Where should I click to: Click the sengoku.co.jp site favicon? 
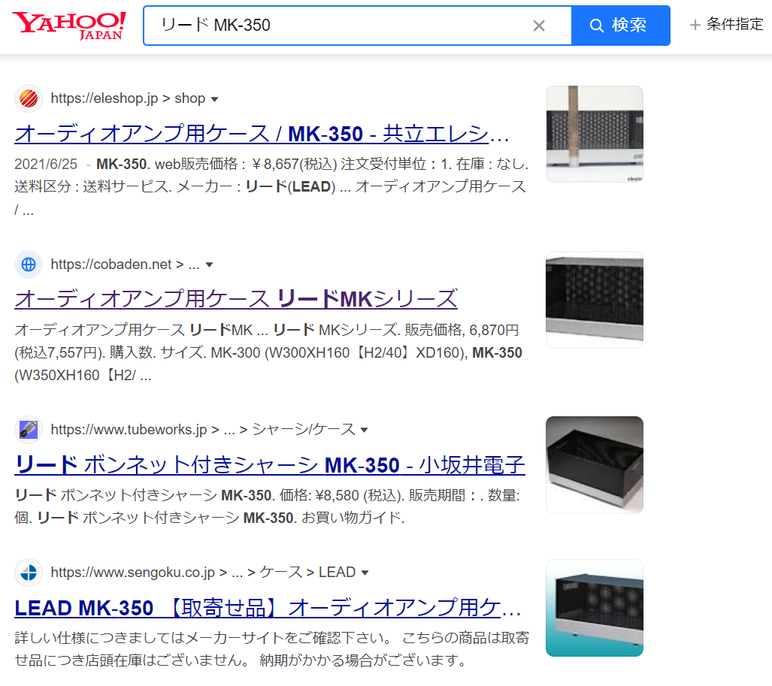coord(29,573)
